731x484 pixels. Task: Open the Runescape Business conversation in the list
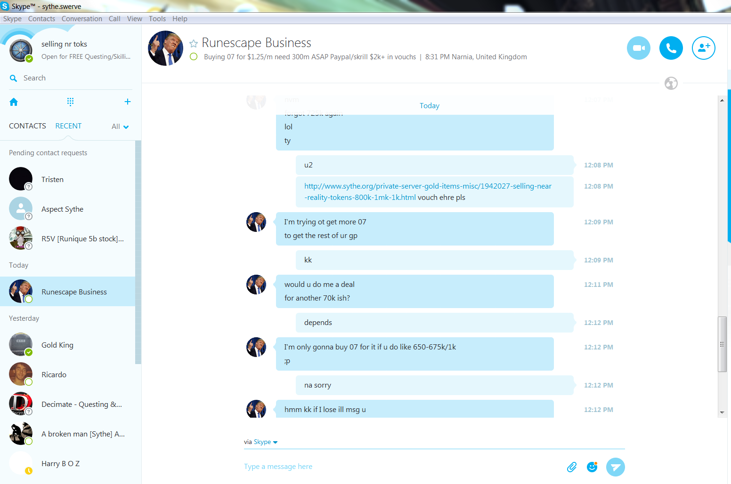pos(67,292)
